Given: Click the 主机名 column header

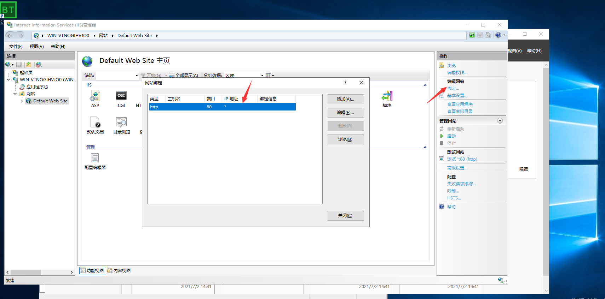Looking at the screenshot, I should (x=185, y=99).
